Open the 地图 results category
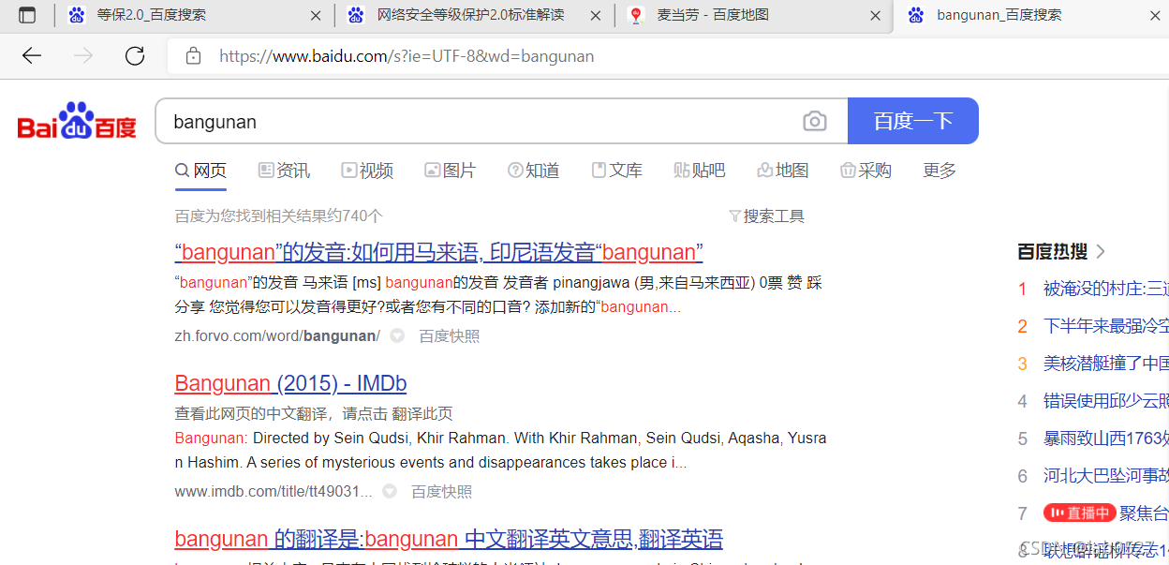 click(783, 171)
